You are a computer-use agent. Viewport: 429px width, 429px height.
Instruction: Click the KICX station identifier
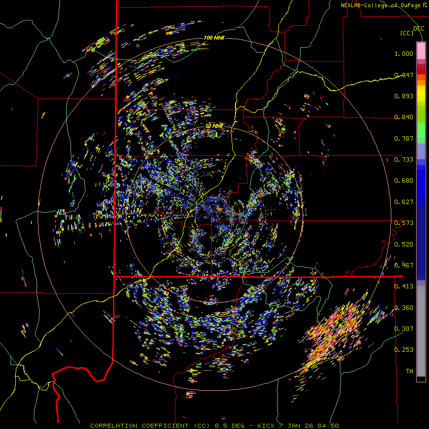[x=266, y=426]
